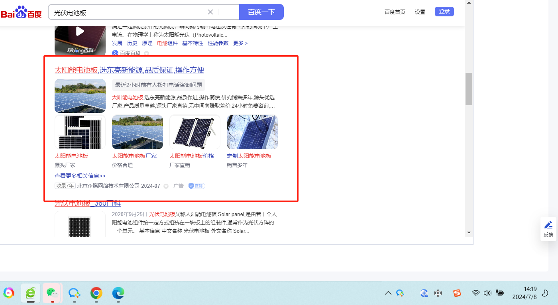Click 查看更多相关信息>>
This screenshot has width=558, height=305.
coord(80,176)
